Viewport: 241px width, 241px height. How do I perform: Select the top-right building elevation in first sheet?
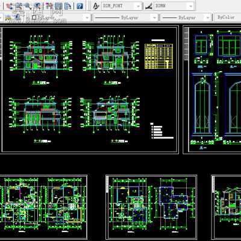pyautogui.click(x=111, y=56)
